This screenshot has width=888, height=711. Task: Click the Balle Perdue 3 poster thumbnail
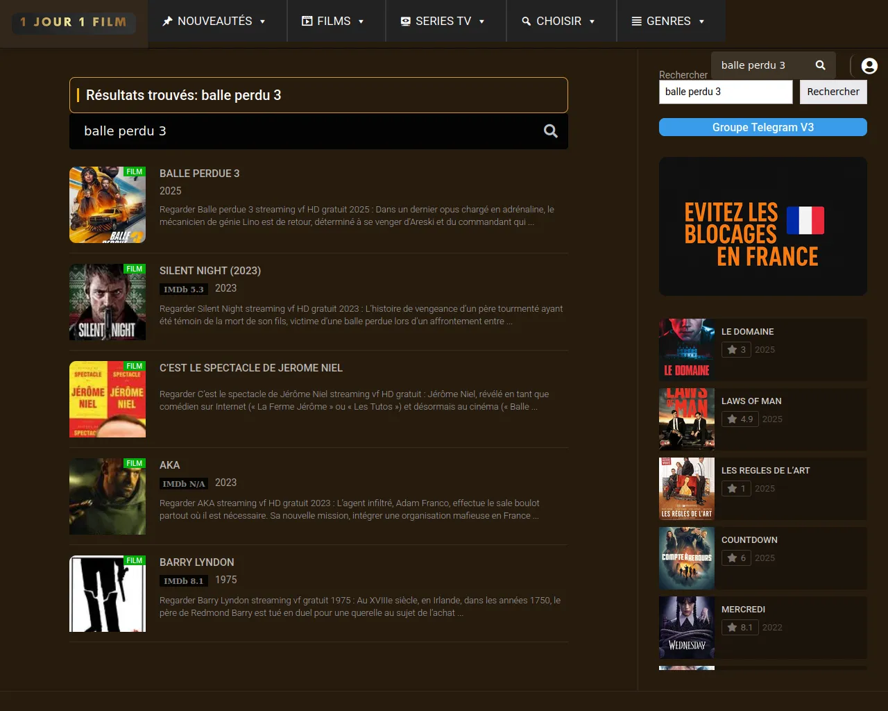[x=108, y=205]
